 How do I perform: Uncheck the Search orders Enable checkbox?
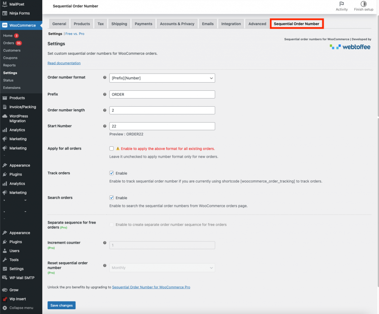click(x=111, y=198)
